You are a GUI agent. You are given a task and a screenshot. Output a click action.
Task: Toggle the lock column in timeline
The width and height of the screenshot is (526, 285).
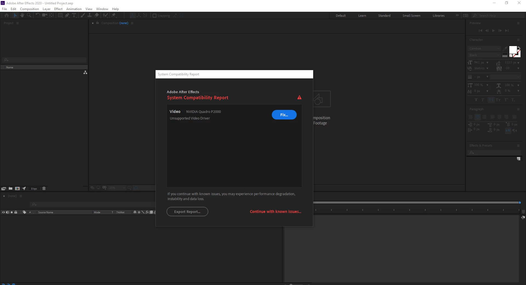coord(16,212)
